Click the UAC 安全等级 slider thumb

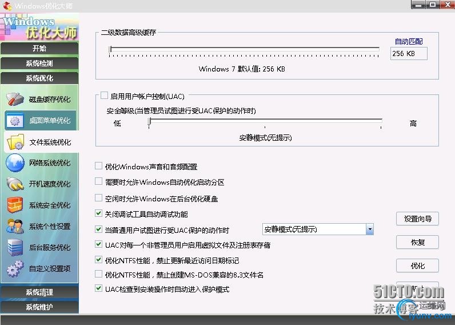(x=149, y=121)
